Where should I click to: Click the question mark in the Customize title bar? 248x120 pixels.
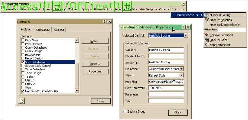click(x=105, y=22)
